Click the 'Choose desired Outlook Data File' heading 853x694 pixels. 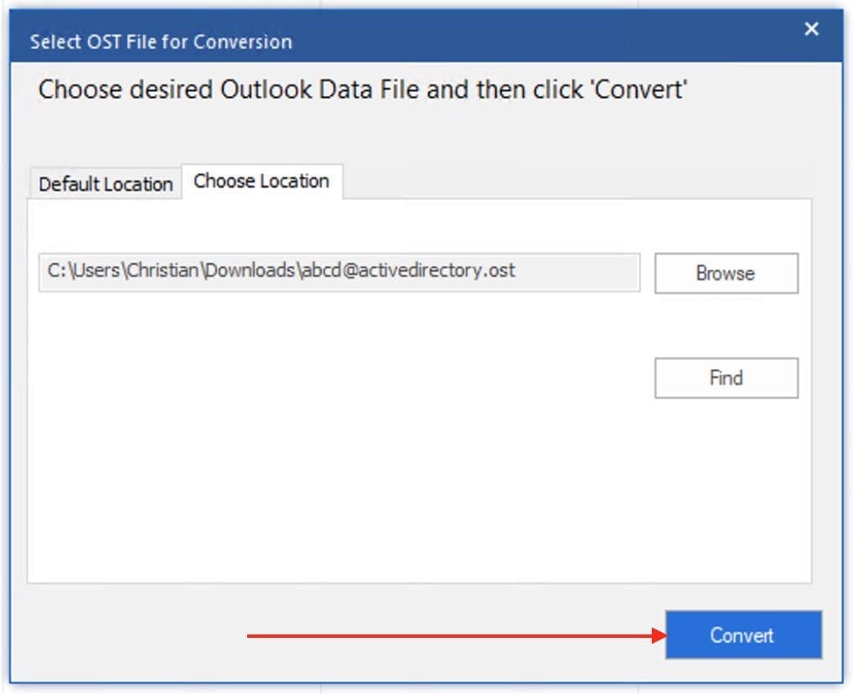pos(362,90)
